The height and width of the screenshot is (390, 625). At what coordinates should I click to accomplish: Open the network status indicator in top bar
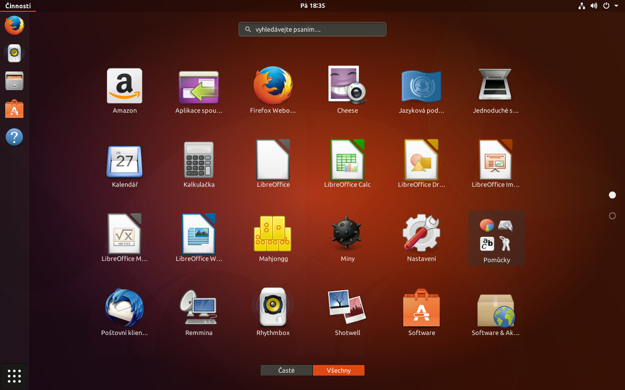pos(582,6)
